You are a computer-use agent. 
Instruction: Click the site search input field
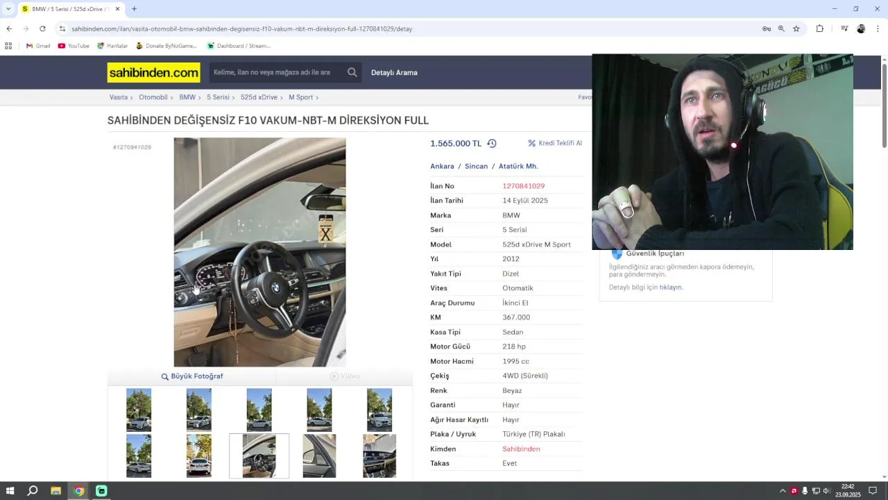(277, 72)
